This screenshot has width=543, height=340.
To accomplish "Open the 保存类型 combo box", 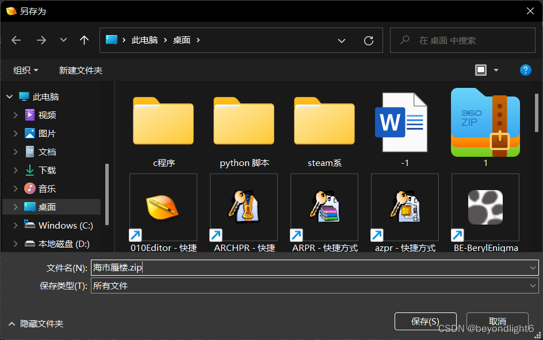I will [x=315, y=285].
